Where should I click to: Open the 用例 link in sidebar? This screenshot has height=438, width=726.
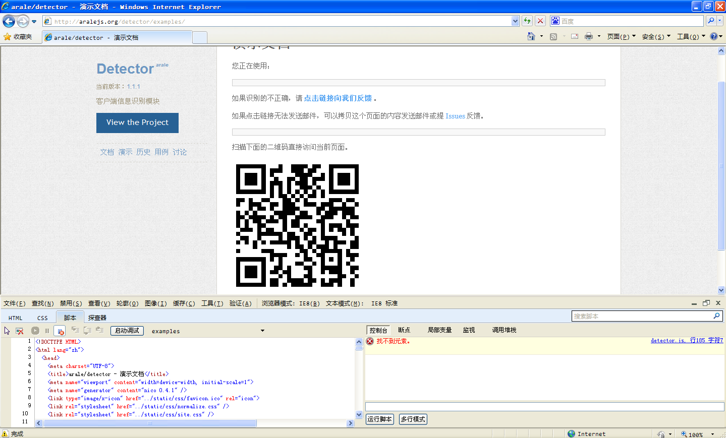coord(161,152)
